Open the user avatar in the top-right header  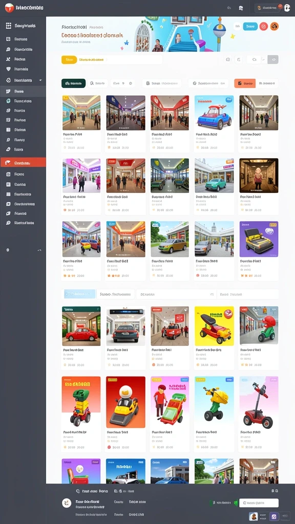pyautogui.click(x=287, y=8)
